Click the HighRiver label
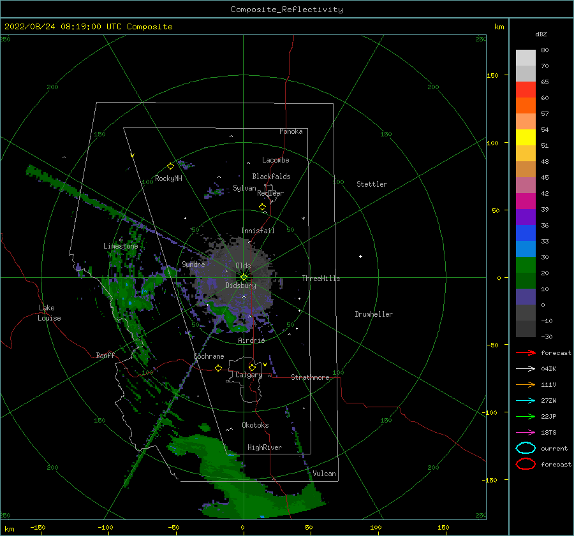Image resolution: width=574 pixels, height=536 pixels. [265, 447]
